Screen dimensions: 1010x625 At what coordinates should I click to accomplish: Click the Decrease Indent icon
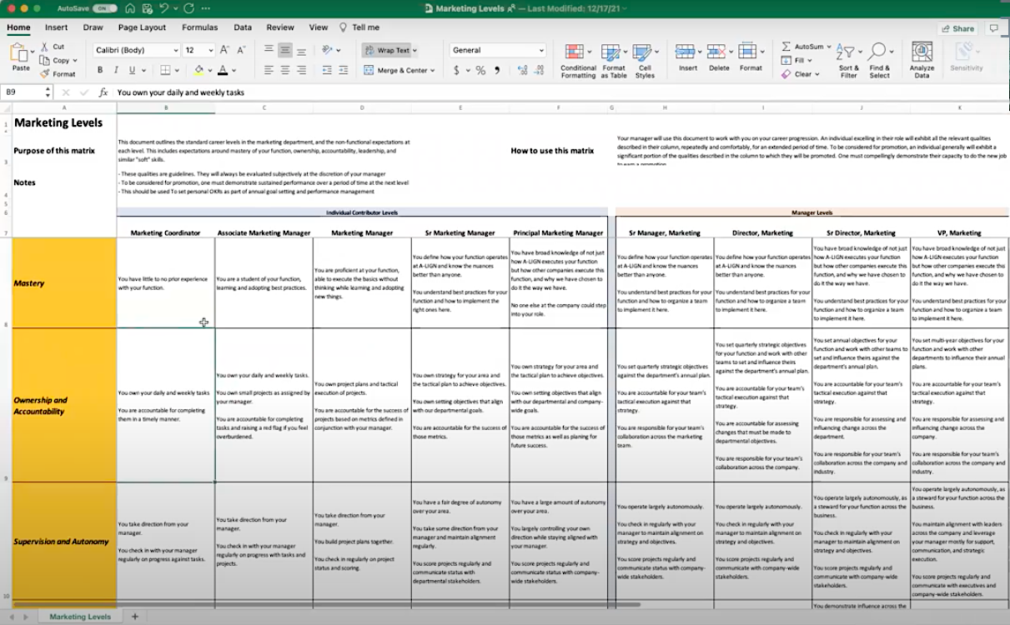click(327, 70)
